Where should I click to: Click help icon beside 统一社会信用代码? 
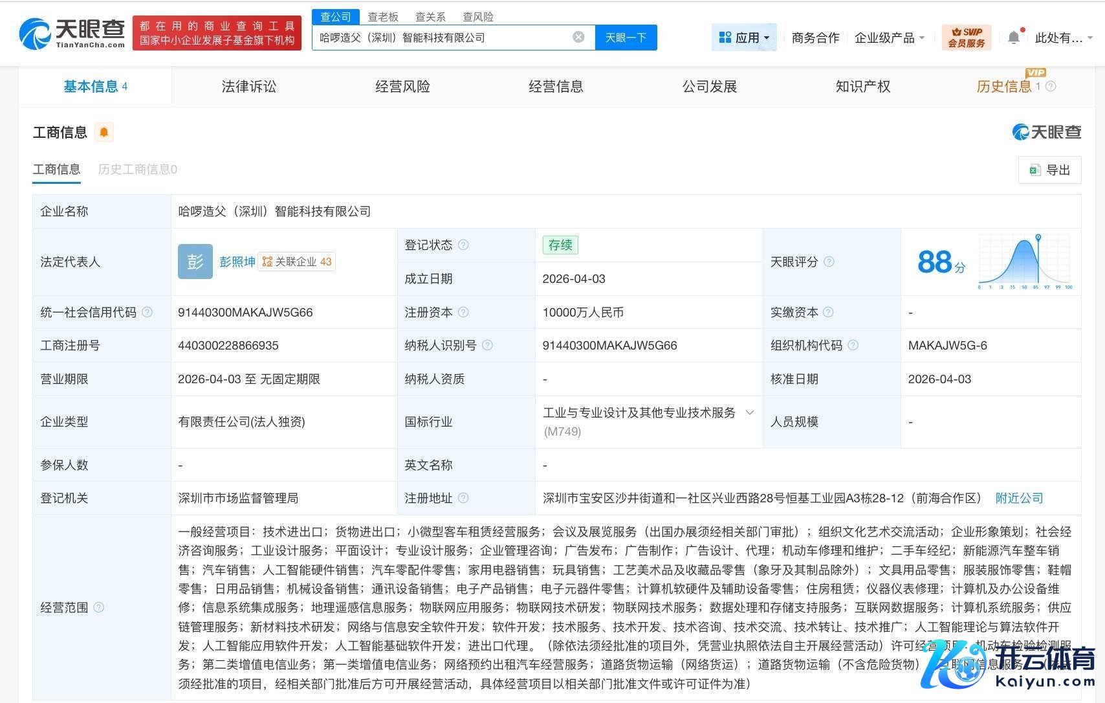pyautogui.click(x=148, y=312)
